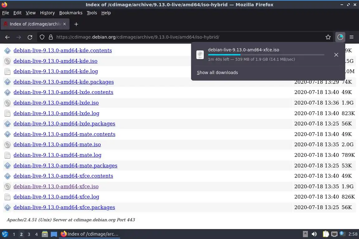This screenshot has width=359, height=239.
Task: Reload the current page
Action: pyautogui.click(x=30, y=37)
